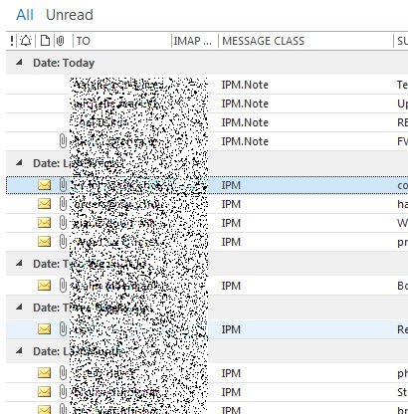Select the Date: Today group header label
Viewport: 408px width, 414px height.
click(x=64, y=63)
